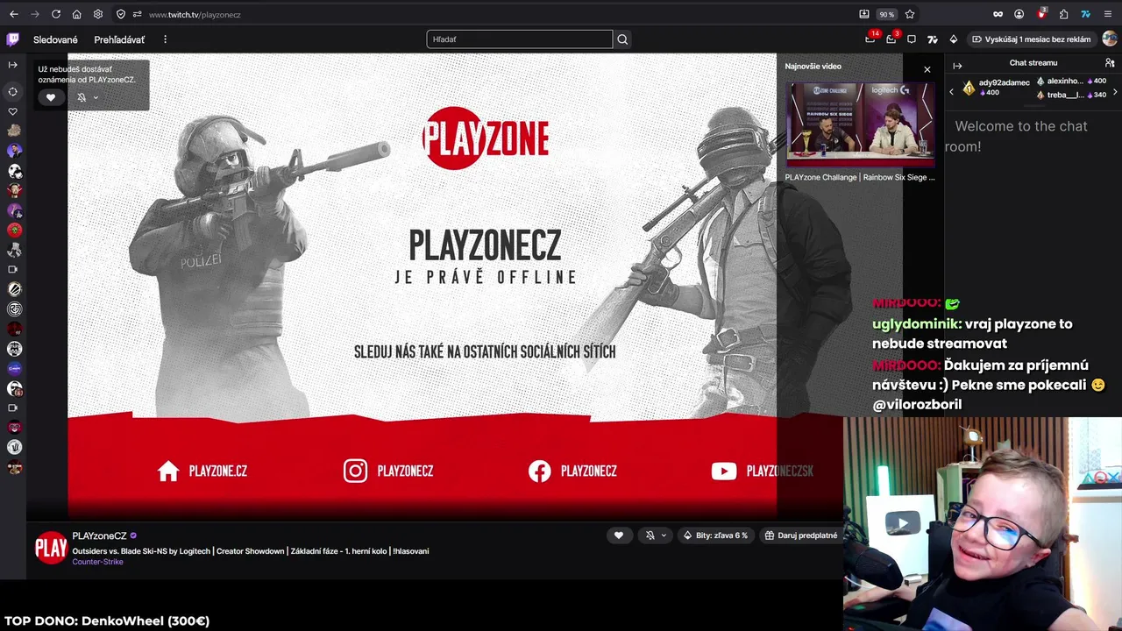The height and width of the screenshot is (631, 1122).
Task: Open Twitch notifications with badge 14
Action: click(x=870, y=39)
